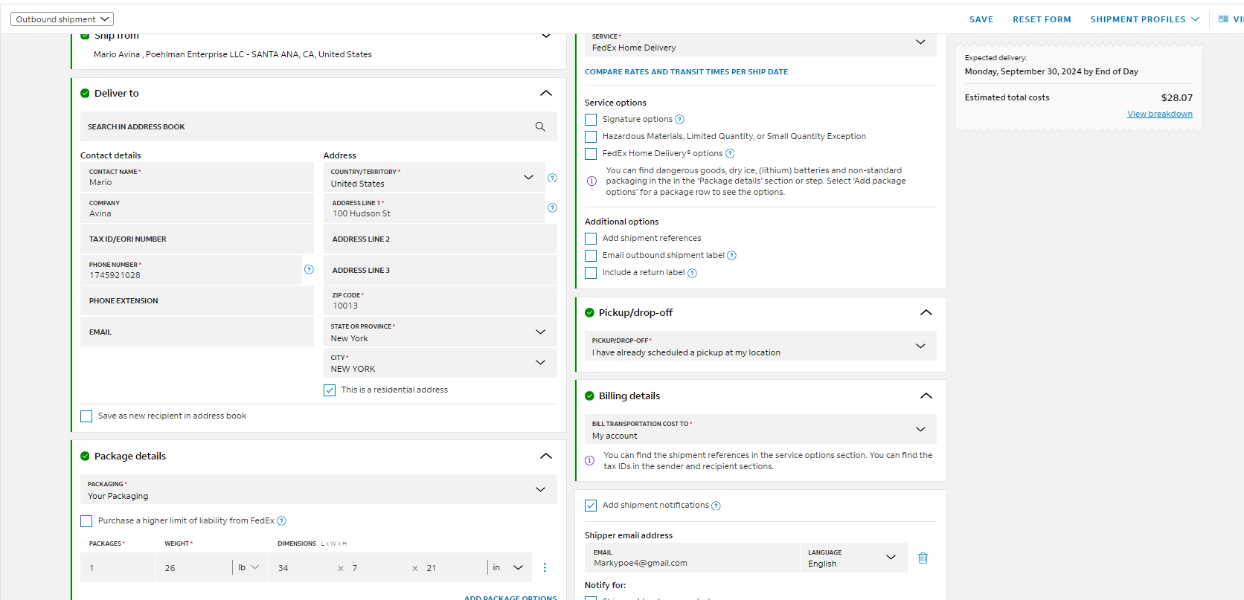Screen dimensions: 1244x600
Task: Collapse the Billing details section
Action: [926, 396]
